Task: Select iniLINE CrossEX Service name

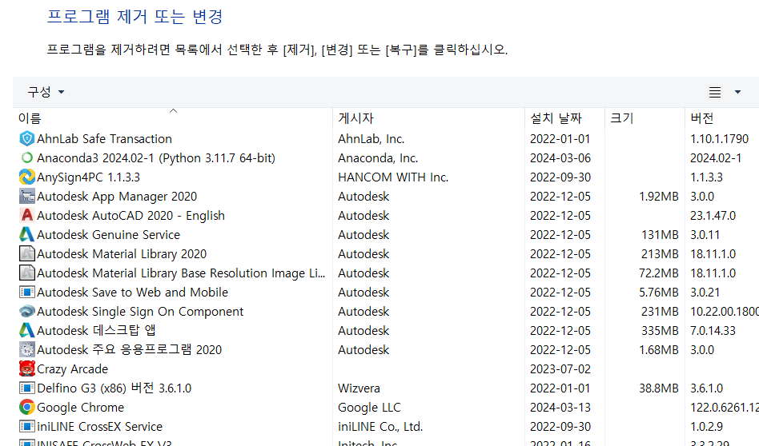Action: (x=99, y=427)
